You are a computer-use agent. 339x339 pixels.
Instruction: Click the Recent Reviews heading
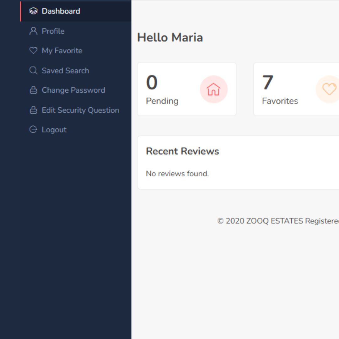coord(182,151)
